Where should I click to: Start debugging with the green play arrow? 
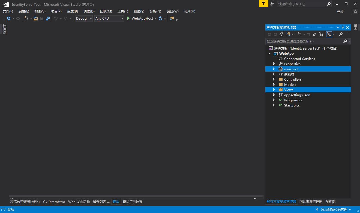[x=128, y=19]
